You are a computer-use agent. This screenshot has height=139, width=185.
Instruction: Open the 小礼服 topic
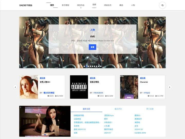[107, 126]
